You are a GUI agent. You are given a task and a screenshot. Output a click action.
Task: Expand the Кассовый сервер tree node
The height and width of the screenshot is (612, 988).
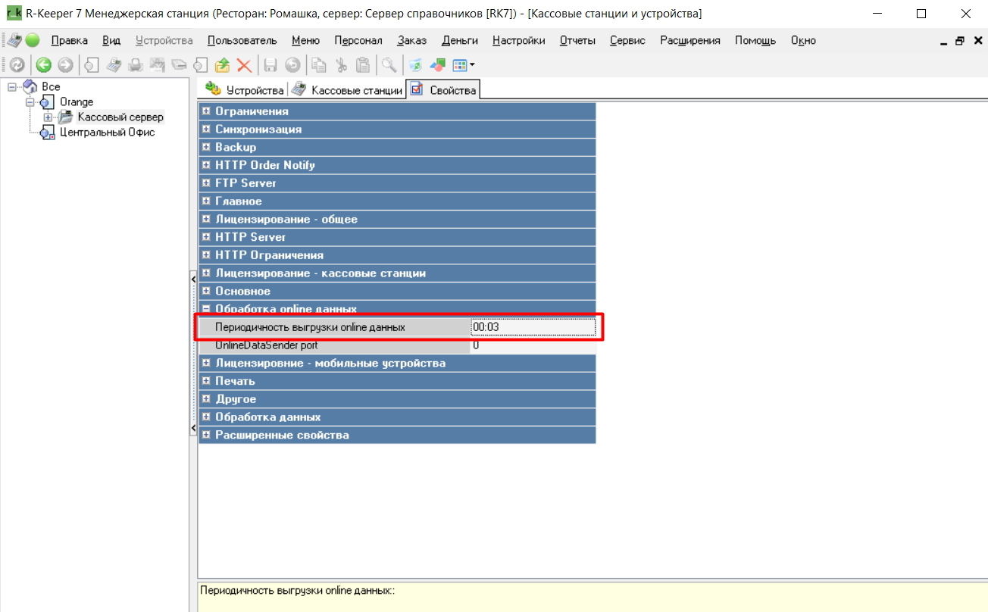(48, 117)
